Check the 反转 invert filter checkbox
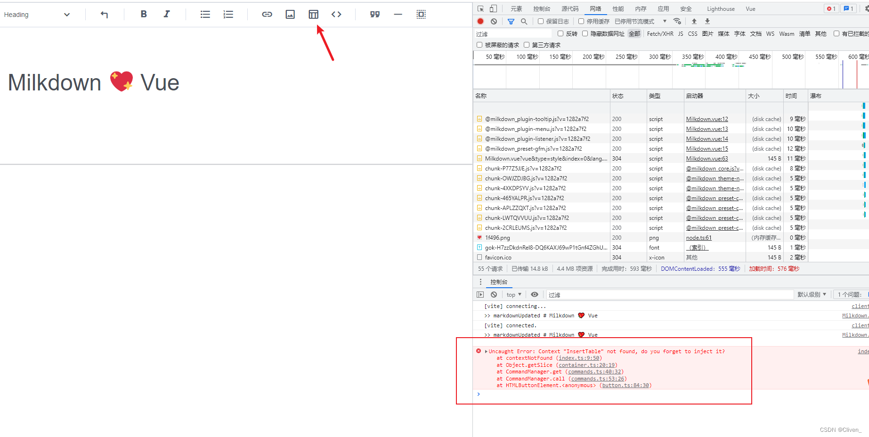The width and height of the screenshot is (869, 437). [560, 33]
